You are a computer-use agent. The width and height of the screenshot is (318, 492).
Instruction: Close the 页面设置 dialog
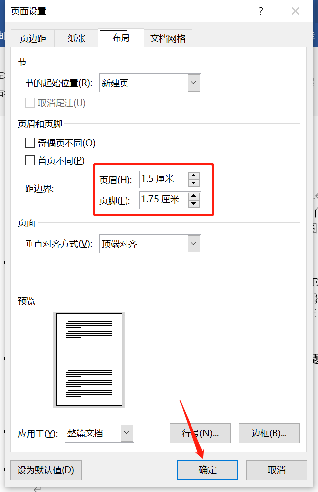pos(295,11)
